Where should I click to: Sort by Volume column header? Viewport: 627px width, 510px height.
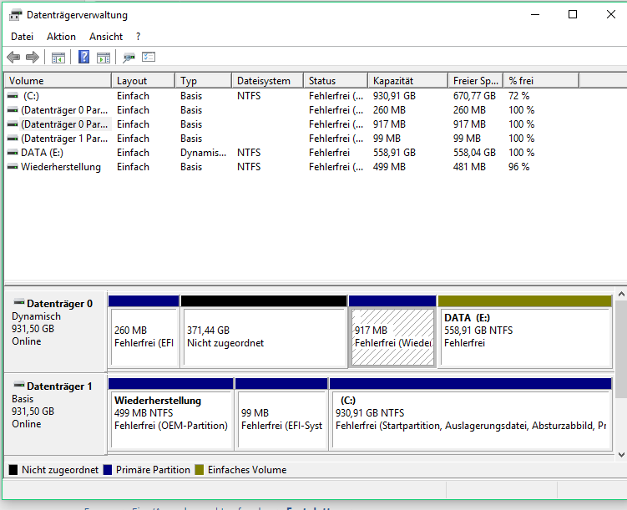(58, 81)
